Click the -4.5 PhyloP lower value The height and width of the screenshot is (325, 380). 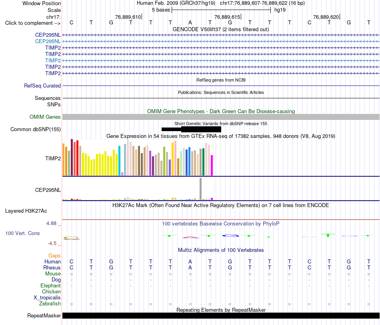(52, 243)
